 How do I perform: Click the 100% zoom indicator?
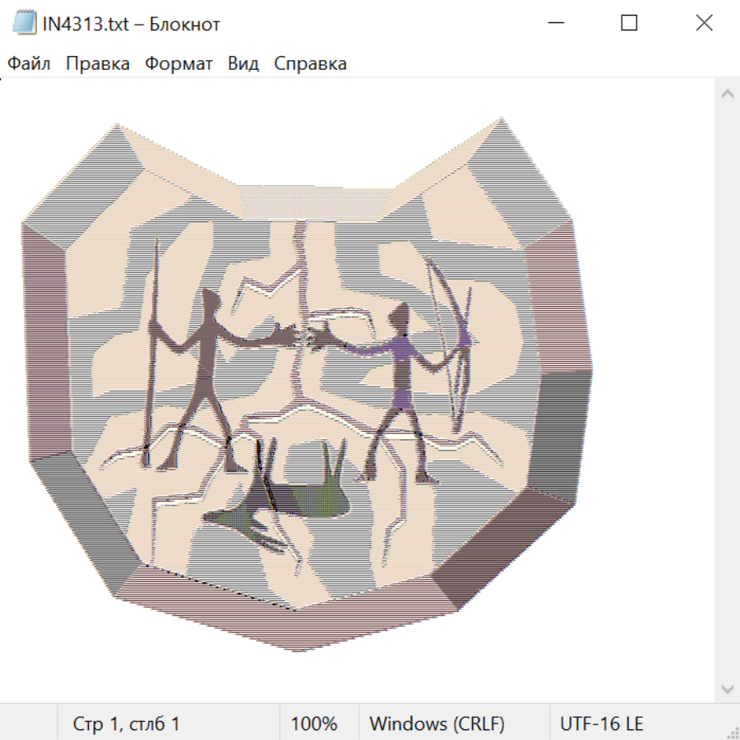coord(314,724)
